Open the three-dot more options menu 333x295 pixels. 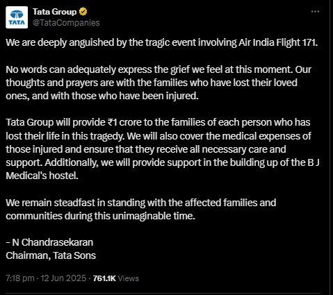[315, 11]
